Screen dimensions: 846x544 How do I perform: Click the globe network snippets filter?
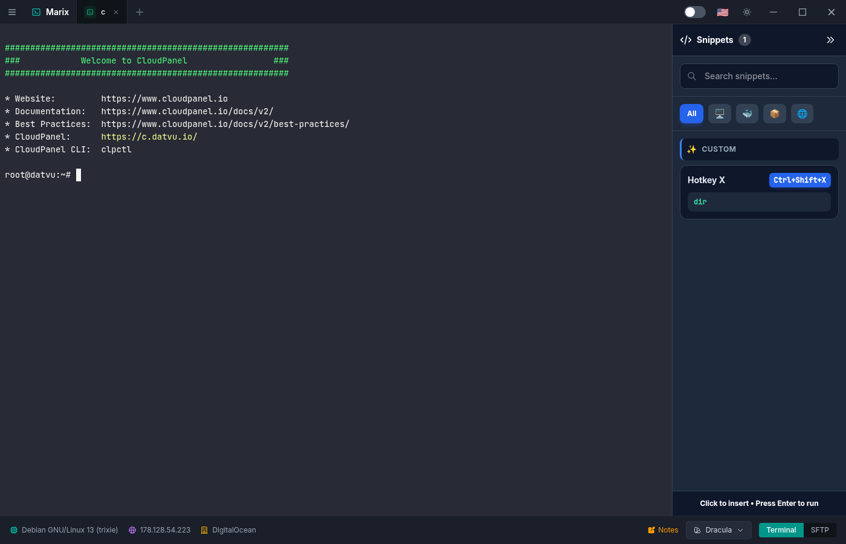[802, 114]
